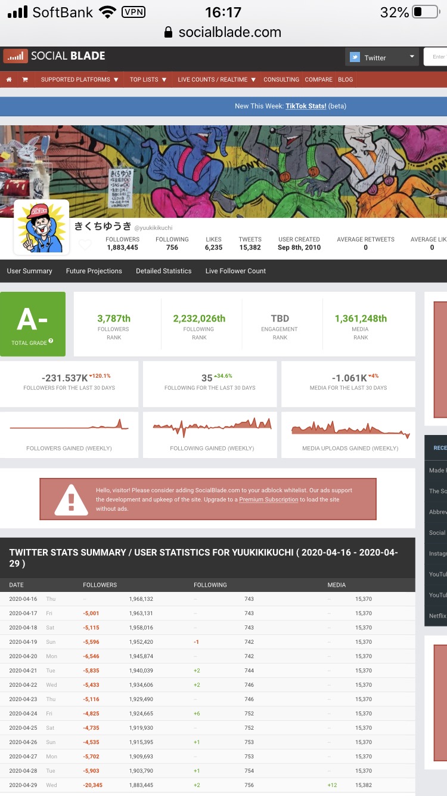447x796 pixels.
Task: Open the total grade help question mark
Action: [51, 341]
